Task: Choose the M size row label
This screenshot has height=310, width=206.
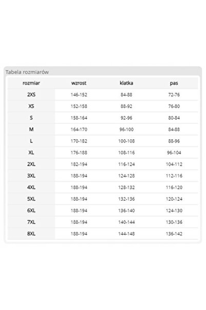Action: point(31,129)
